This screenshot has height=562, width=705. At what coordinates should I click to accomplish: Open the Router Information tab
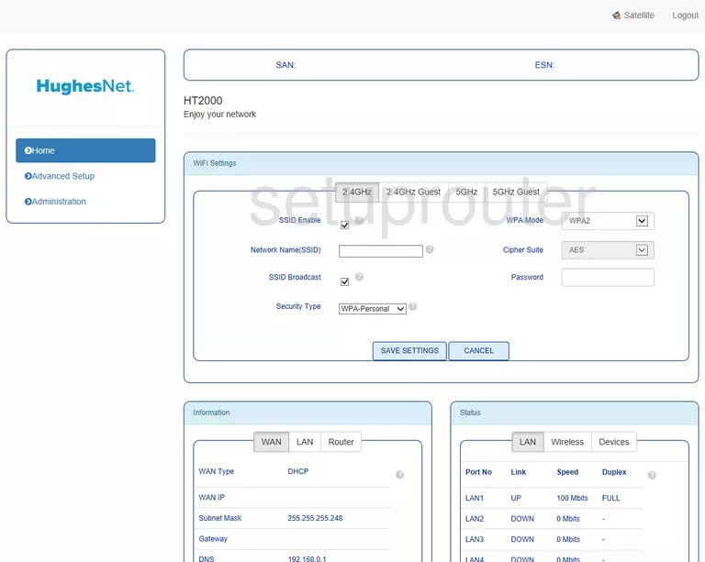click(341, 442)
